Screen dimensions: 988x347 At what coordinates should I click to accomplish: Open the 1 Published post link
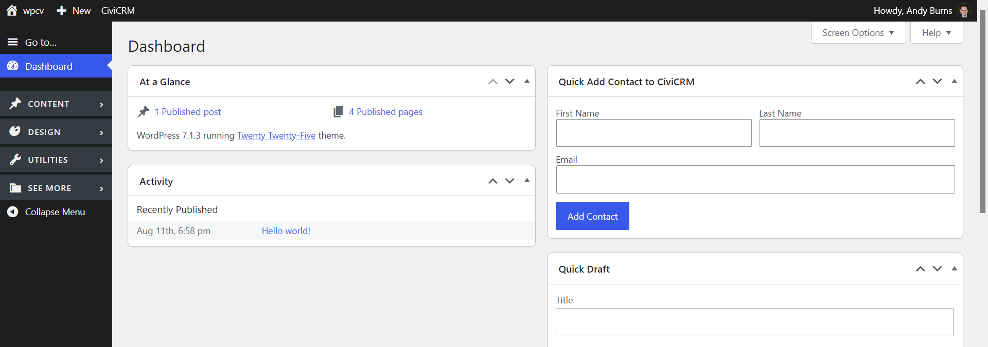[188, 111]
